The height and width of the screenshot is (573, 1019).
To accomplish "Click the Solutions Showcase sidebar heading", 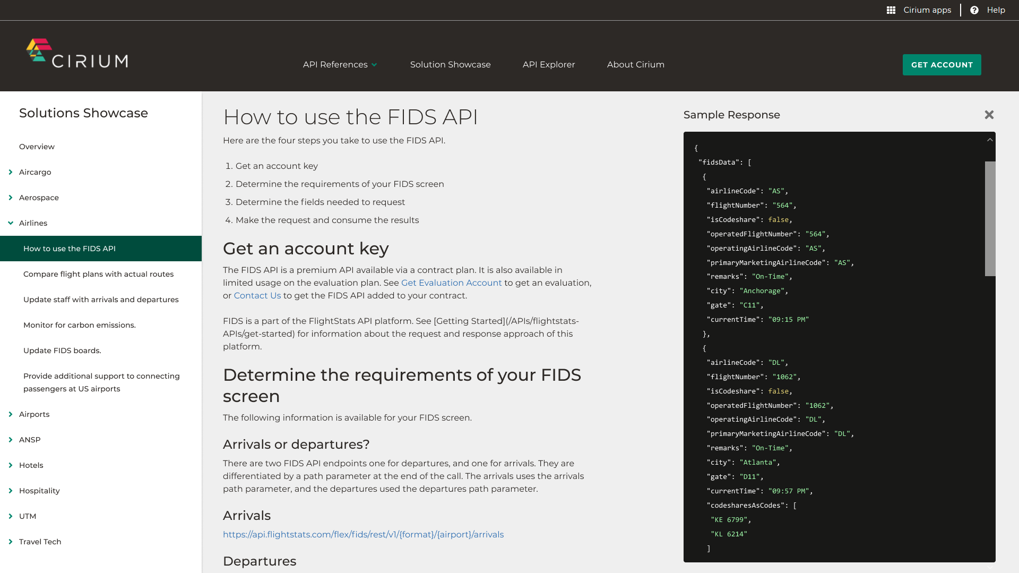I will [83, 113].
